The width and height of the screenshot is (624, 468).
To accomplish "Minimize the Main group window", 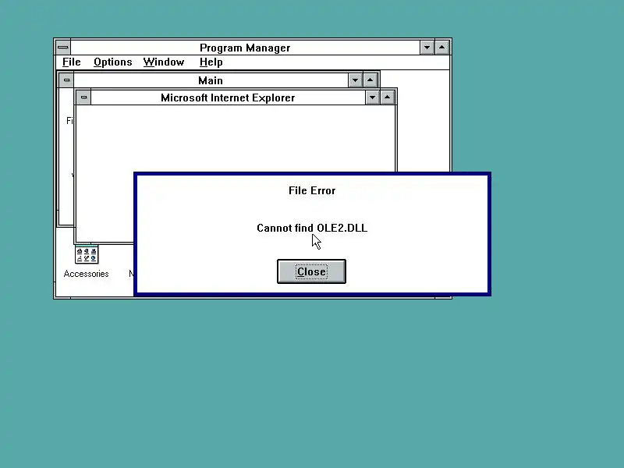I will pyautogui.click(x=355, y=80).
